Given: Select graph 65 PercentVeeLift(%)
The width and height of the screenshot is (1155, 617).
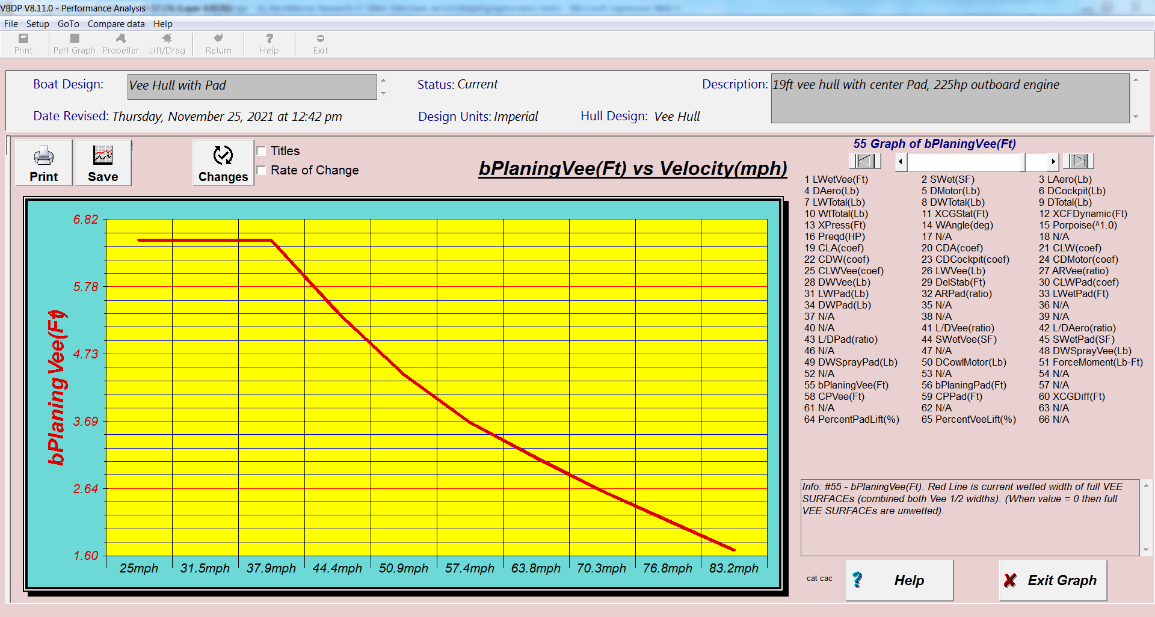Looking at the screenshot, I should coord(969,419).
